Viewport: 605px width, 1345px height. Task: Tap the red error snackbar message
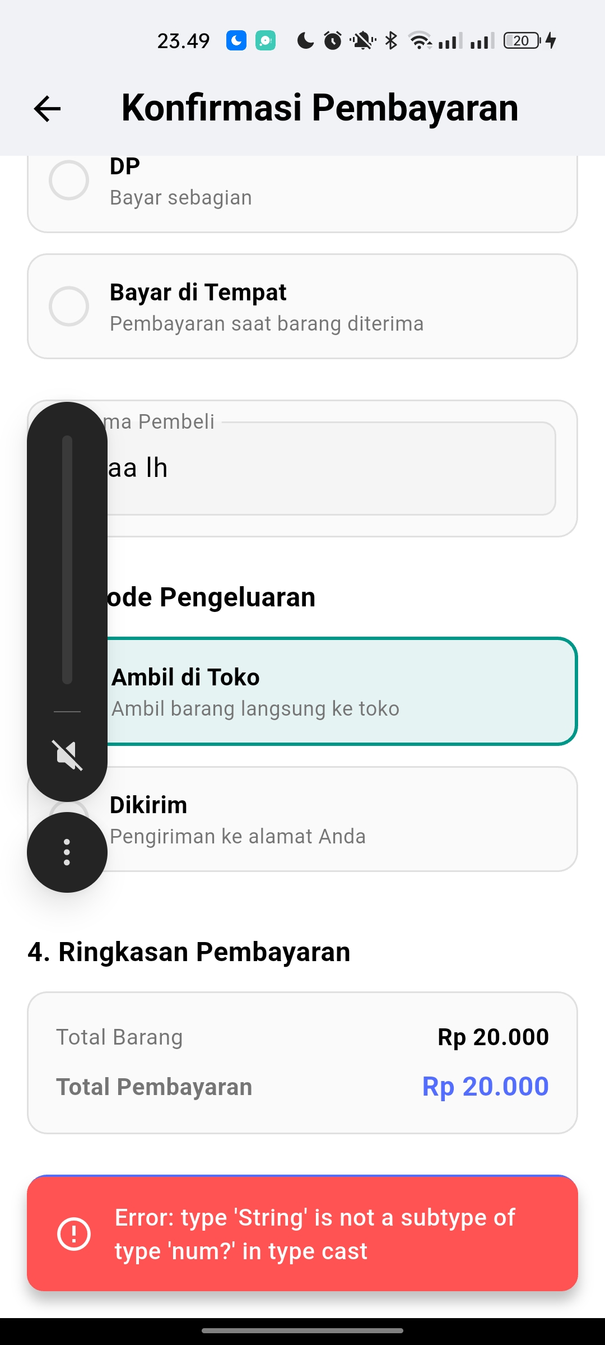coord(314,1234)
